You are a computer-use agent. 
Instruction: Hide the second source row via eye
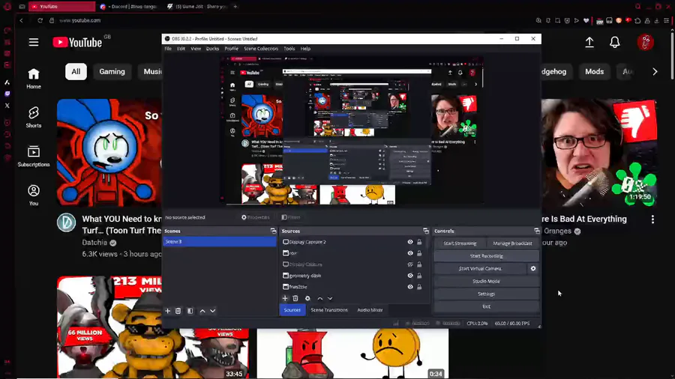coord(410,253)
